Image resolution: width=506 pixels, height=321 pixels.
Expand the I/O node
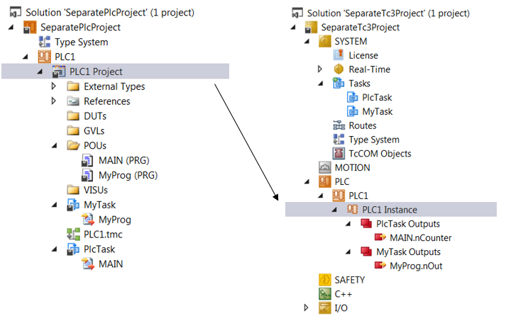pos(306,308)
